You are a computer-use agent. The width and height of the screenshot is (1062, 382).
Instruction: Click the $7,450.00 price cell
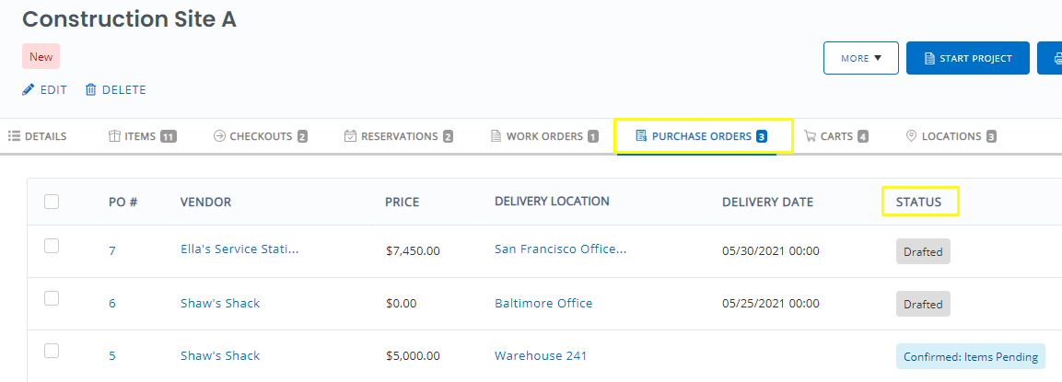tap(414, 251)
